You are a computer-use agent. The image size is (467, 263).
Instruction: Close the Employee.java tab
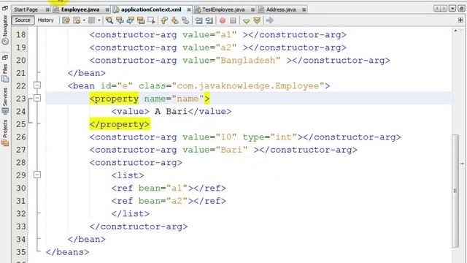coord(107,9)
